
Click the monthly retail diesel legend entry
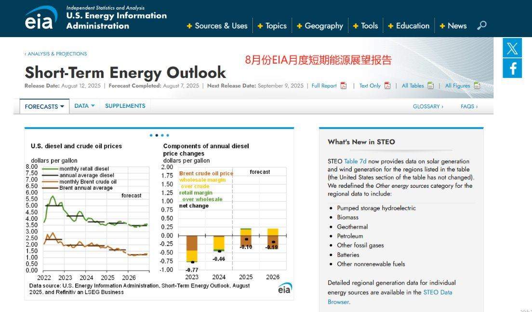click(x=75, y=169)
